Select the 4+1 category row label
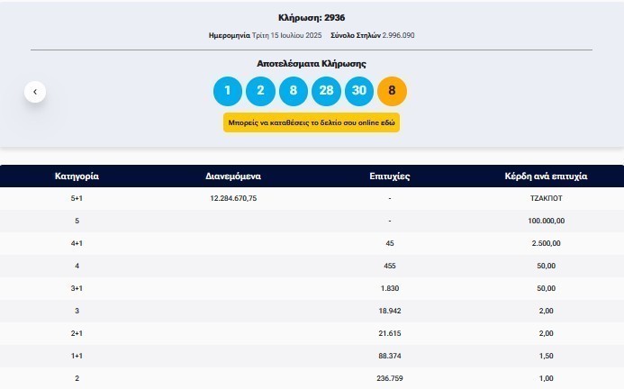The image size is (624, 389). pyautogui.click(x=77, y=243)
